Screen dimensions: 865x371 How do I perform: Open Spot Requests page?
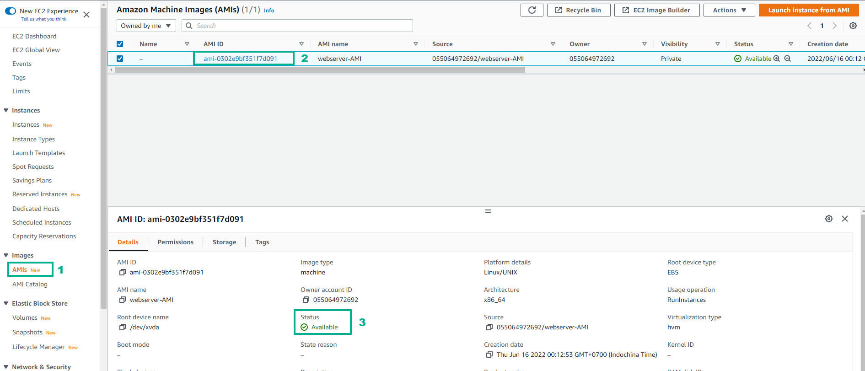click(x=33, y=167)
